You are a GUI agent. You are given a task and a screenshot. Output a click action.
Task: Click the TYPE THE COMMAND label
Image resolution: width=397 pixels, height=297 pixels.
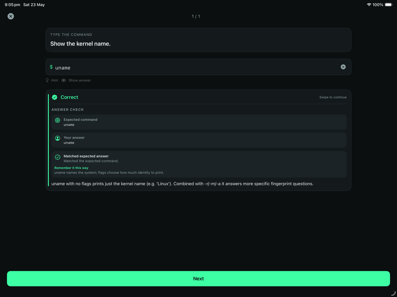pos(71,35)
